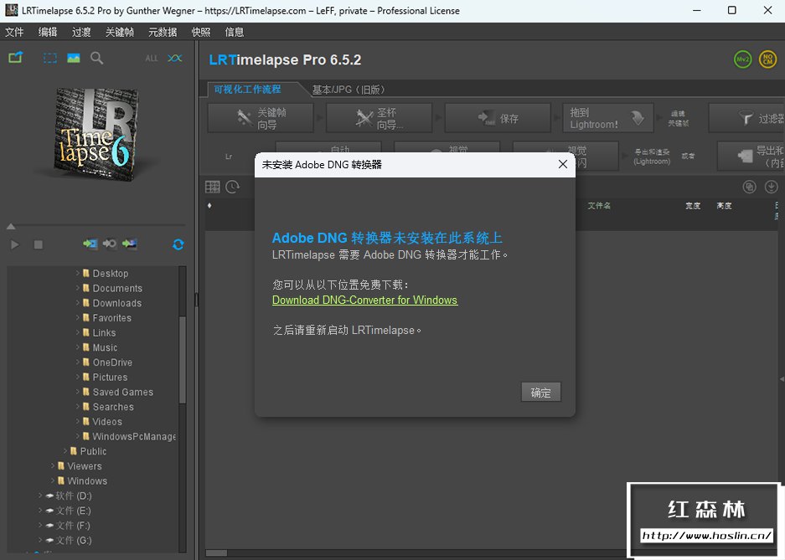The image size is (785, 560).
Task: Click the preview timeline slider marker
Action: pyautogui.click(x=11, y=227)
